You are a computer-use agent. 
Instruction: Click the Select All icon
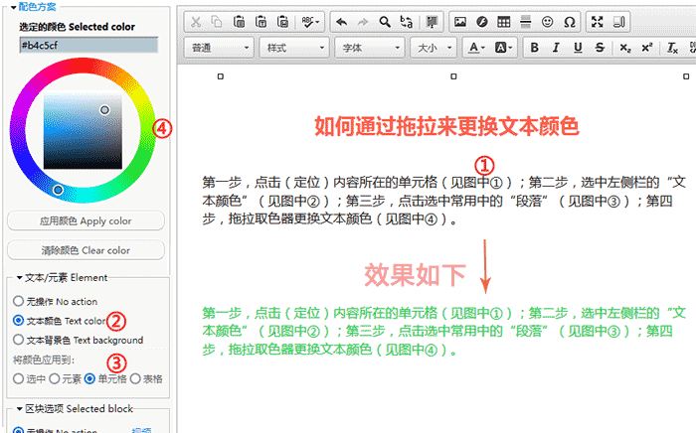(432, 22)
